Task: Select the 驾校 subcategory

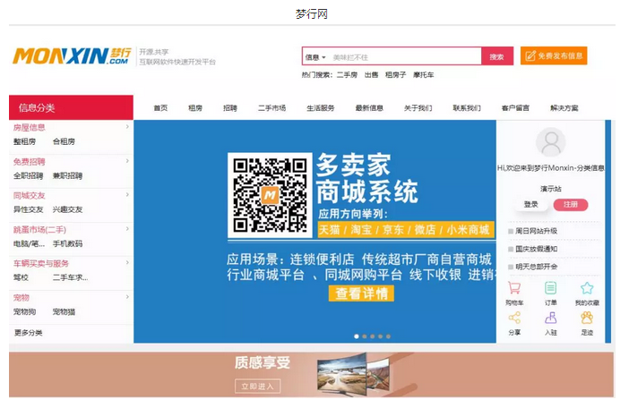Action: (x=21, y=277)
